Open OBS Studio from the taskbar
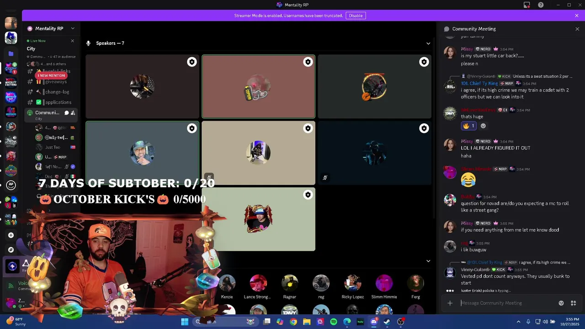Viewport: 585px width, 329px height. (400, 322)
